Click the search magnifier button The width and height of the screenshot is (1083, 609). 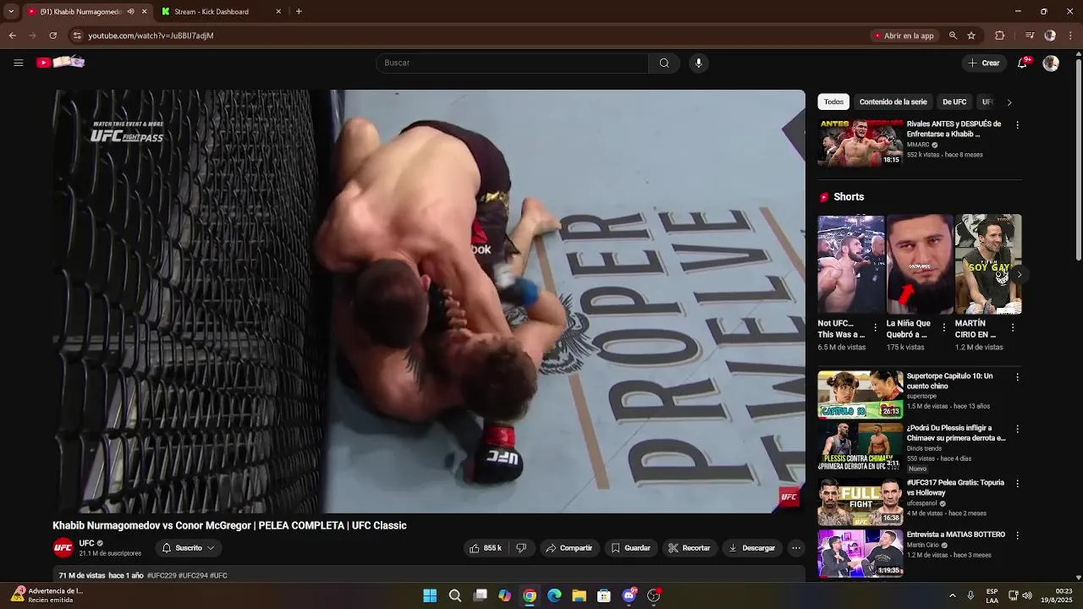coord(664,63)
